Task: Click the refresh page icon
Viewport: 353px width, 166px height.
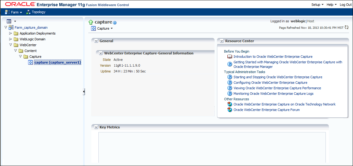Action: click(x=347, y=28)
